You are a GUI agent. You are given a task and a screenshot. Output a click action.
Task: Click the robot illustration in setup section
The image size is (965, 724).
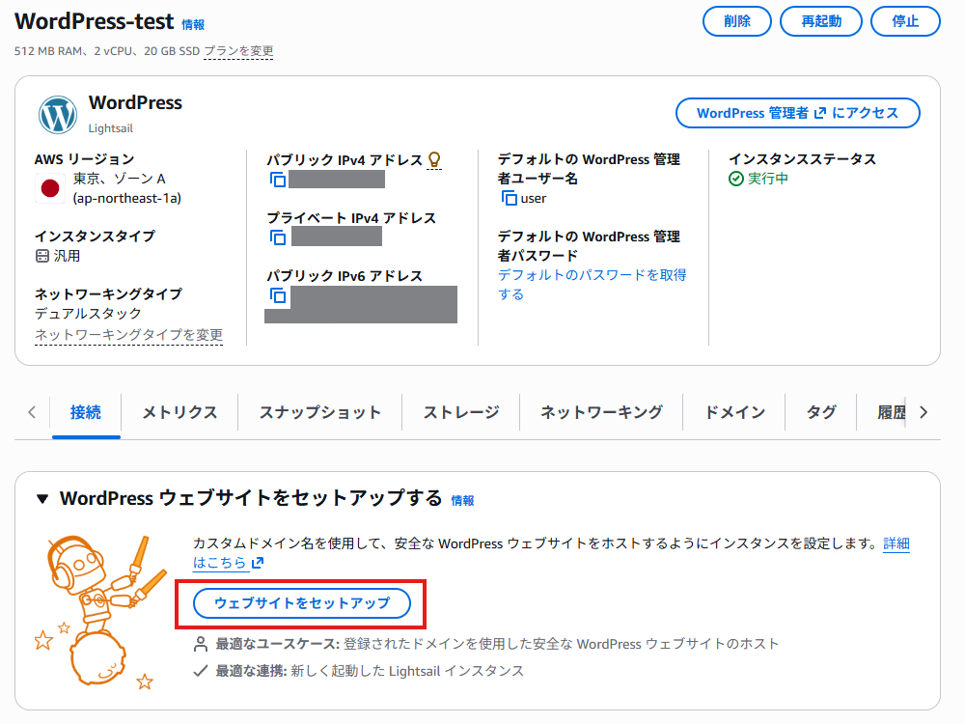(100, 611)
